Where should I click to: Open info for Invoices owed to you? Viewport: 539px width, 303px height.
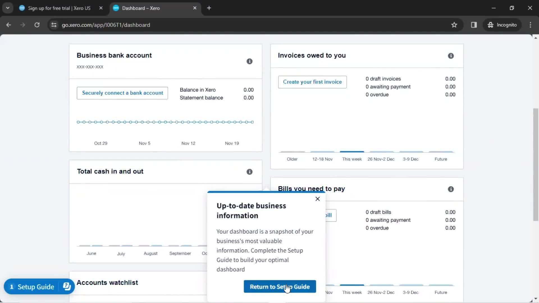(x=451, y=56)
